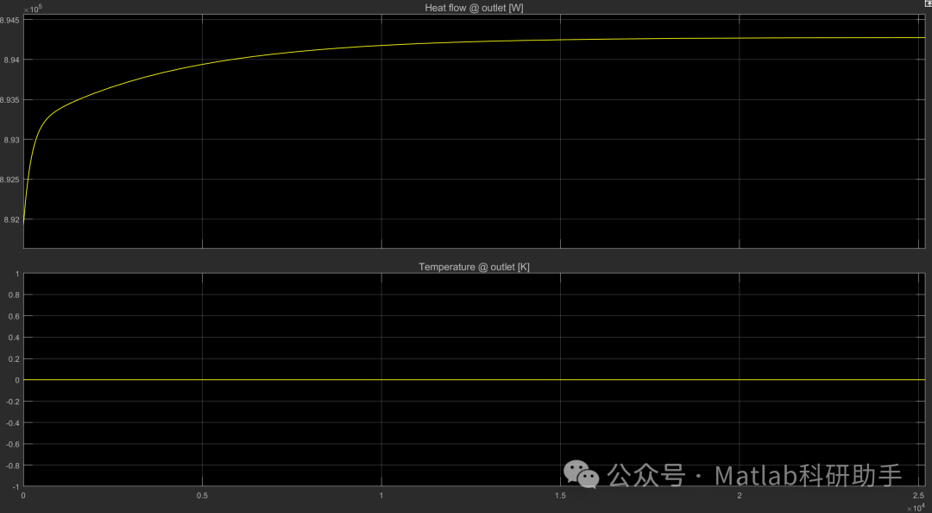Click the 8.94 y-axis tick label
Viewport: 932px width, 513px height.
click(12, 60)
